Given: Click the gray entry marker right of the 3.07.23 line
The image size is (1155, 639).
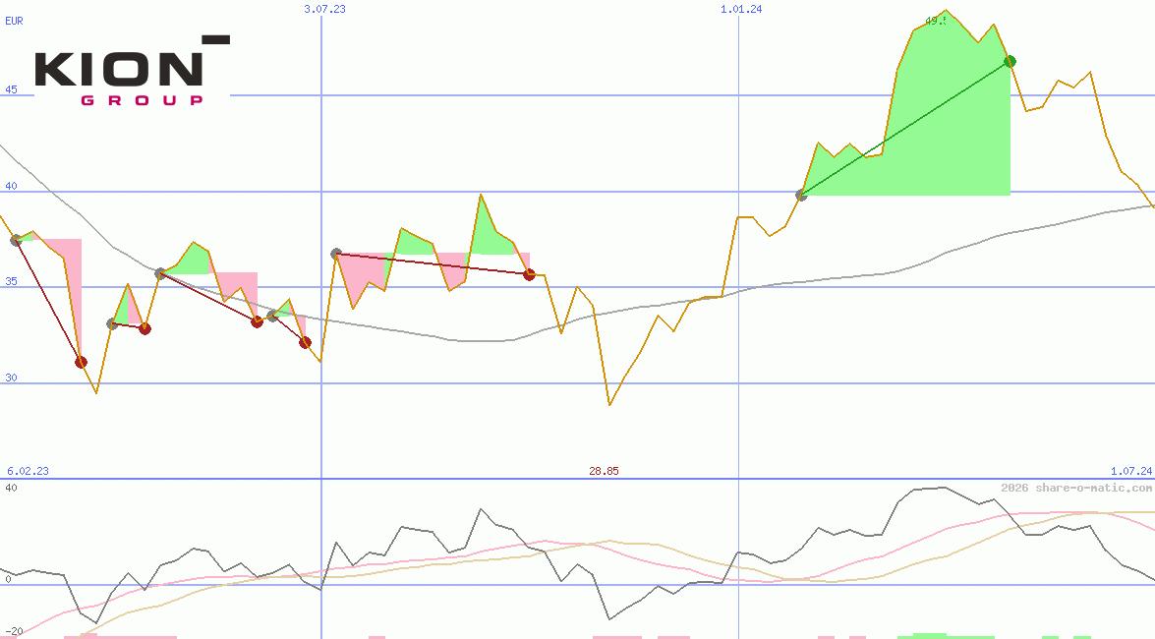Looking at the screenshot, I should point(336,254).
